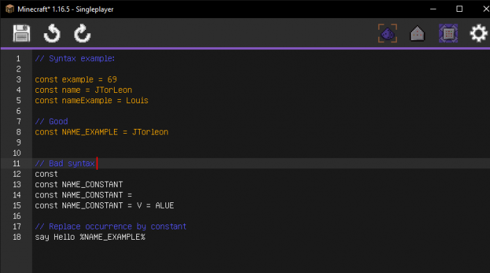Screen dimensions: 490x273
Task: Undo the last edit with the counterclockwise arrow
Action: (x=52, y=33)
